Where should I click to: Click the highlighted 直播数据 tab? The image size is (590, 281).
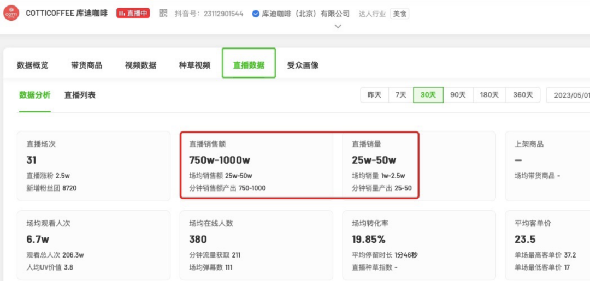click(x=249, y=65)
